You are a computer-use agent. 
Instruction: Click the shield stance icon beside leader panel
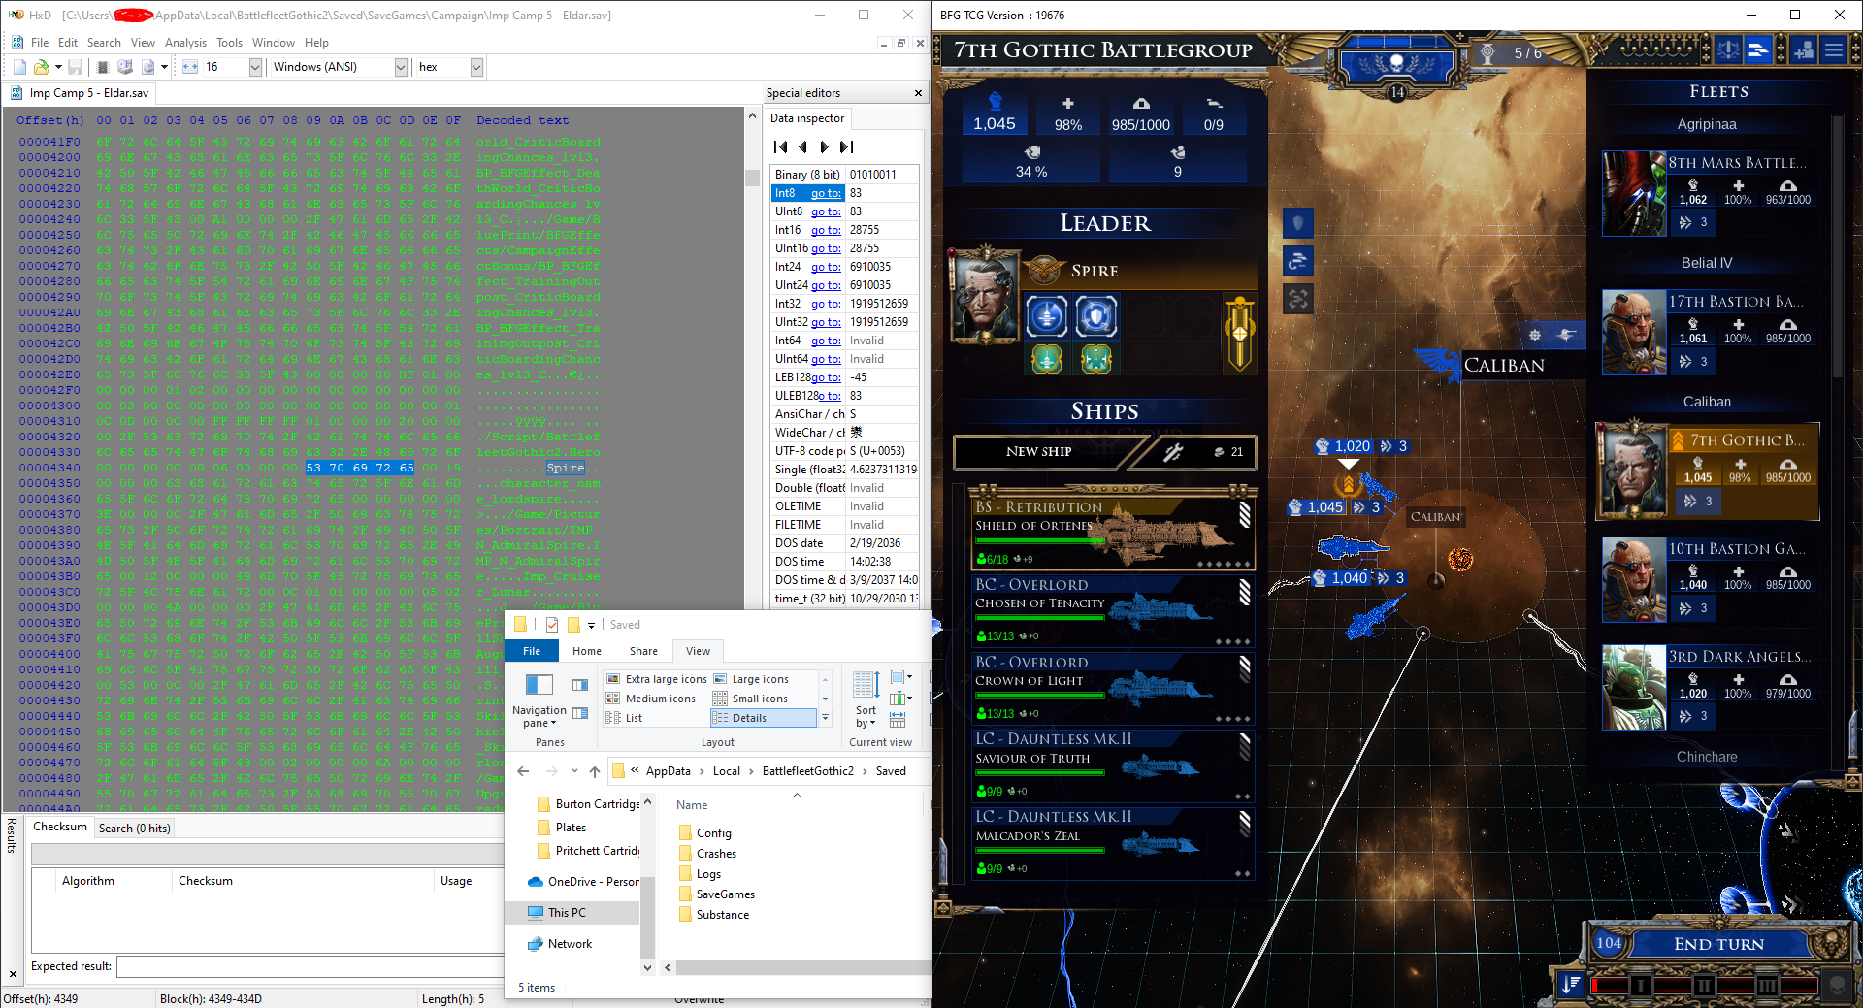coord(1297,223)
